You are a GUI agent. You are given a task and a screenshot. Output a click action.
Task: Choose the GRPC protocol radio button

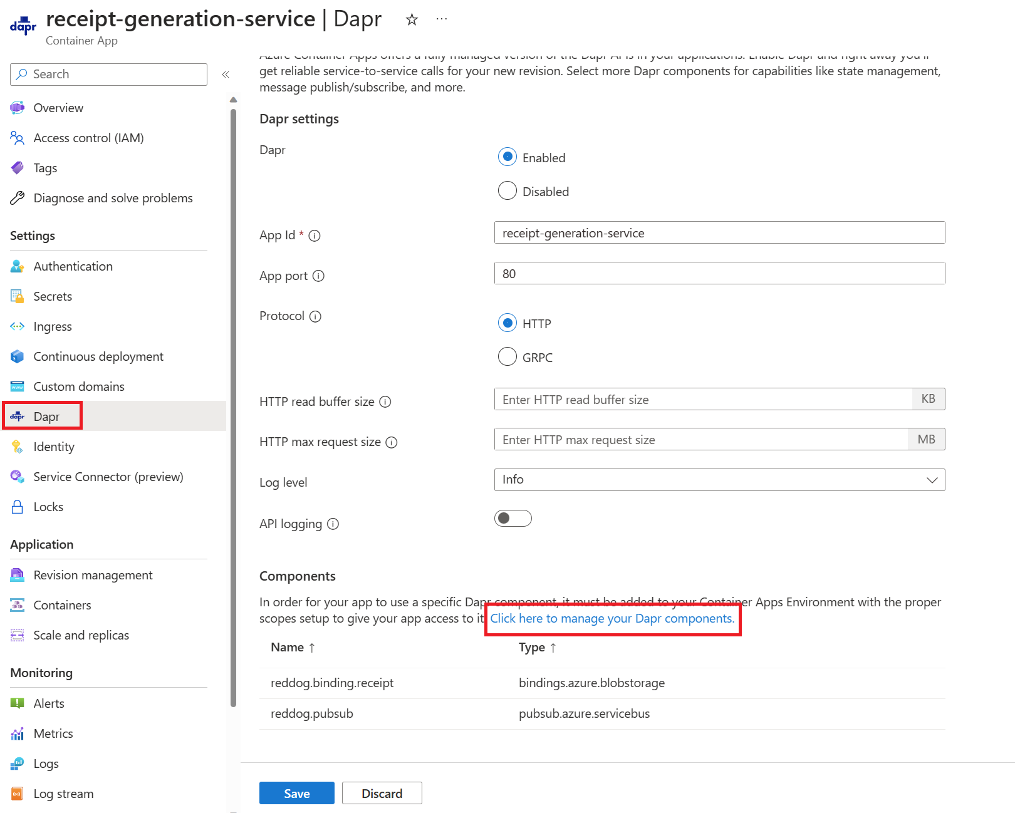[x=507, y=356]
